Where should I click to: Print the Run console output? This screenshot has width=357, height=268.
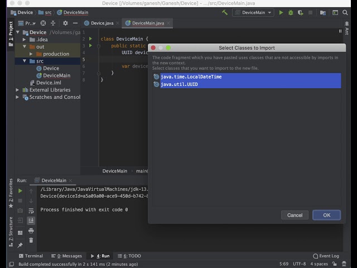pos(31,231)
